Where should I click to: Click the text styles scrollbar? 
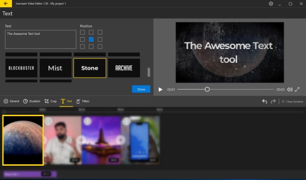tap(149, 72)
